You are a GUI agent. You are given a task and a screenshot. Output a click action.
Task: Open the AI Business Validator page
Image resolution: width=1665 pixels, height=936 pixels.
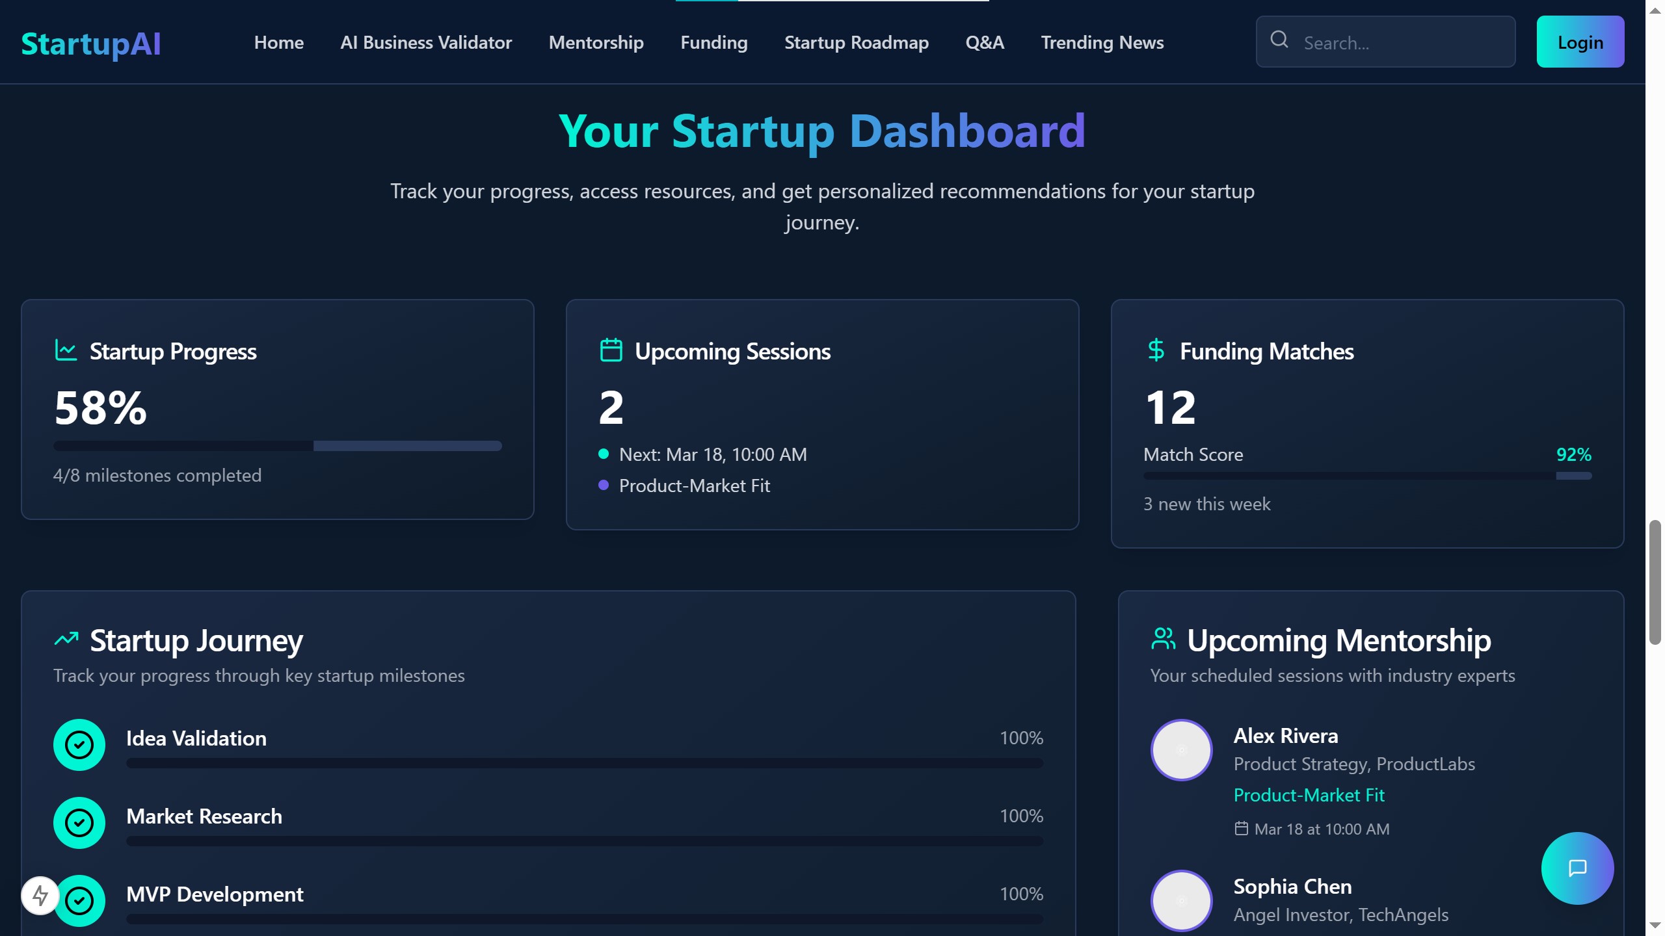pos(426,43)
